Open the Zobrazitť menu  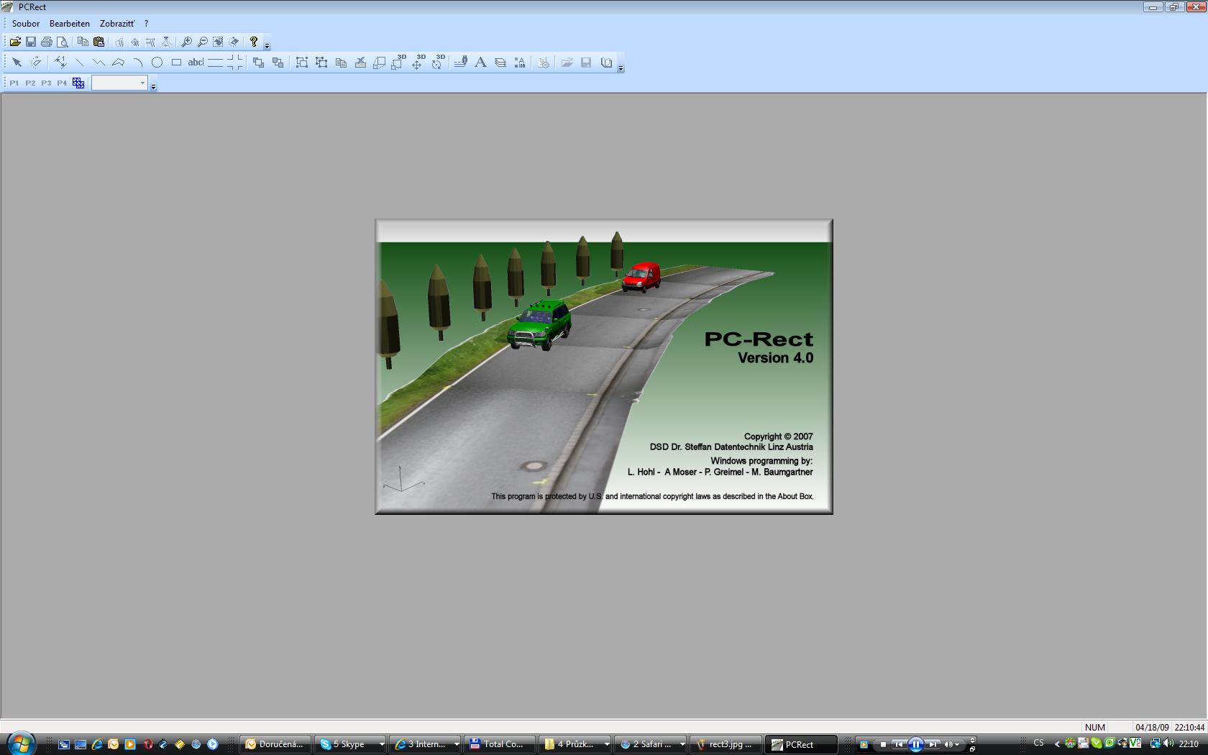click(117, 23)
